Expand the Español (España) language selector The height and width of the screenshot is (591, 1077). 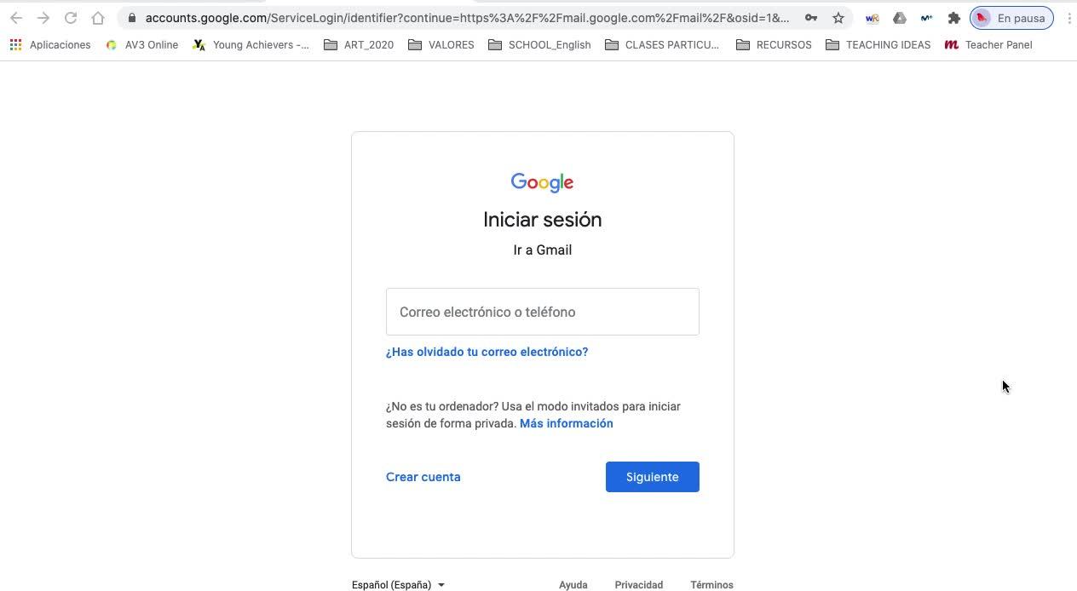pyautogui.click(x=399, y=585)
